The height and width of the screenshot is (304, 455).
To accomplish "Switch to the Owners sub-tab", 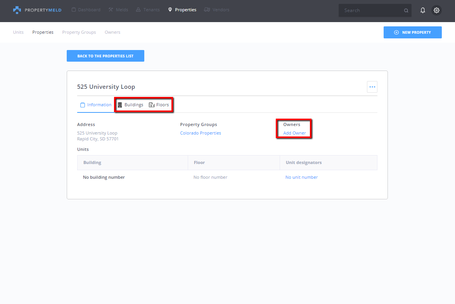I will [x=112, y=33].
